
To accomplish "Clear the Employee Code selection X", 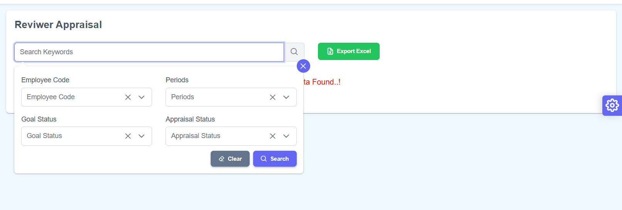I will (x=128, y=97).
